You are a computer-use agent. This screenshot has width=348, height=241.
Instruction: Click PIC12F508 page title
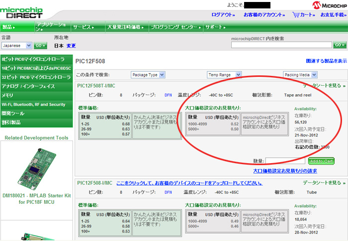(90, 61)
